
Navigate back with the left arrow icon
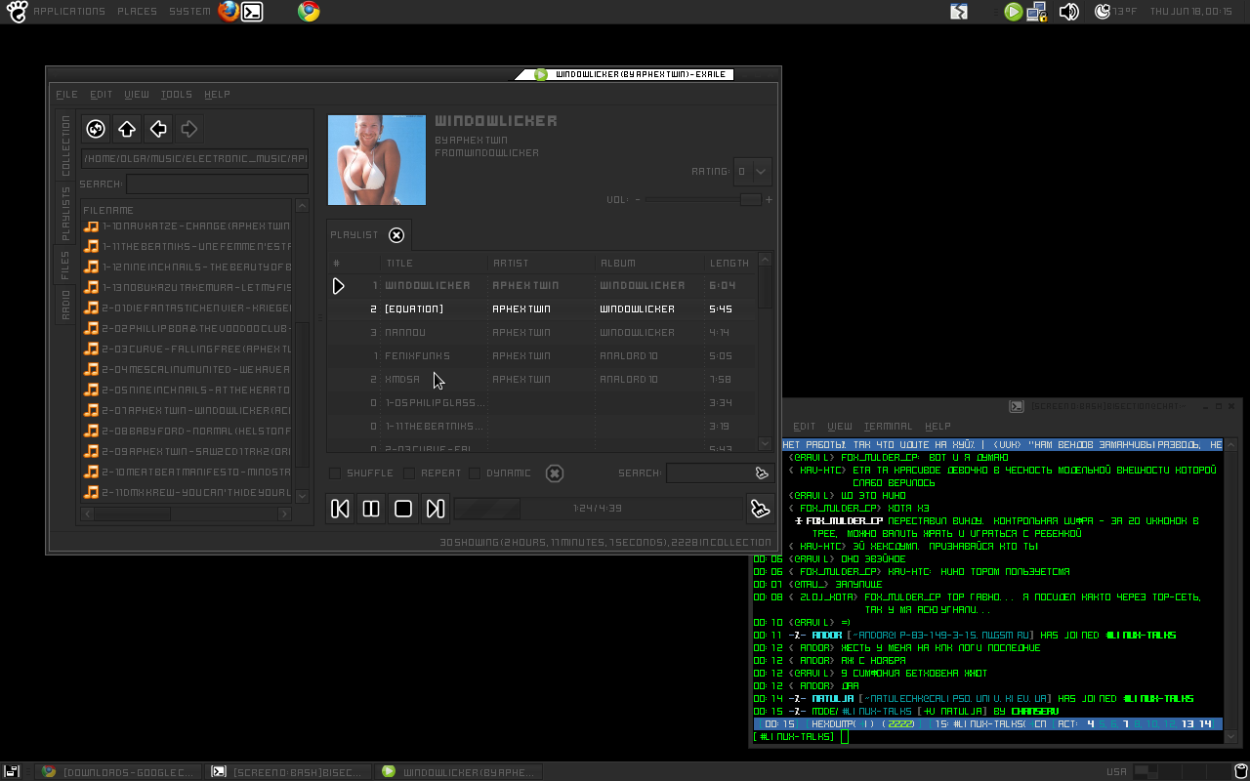click(158, 129)
